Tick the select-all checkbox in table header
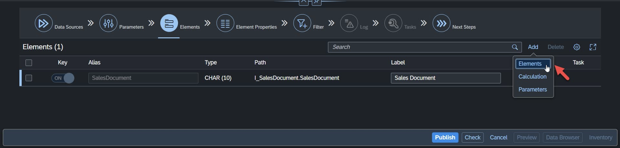Screen dimensions: 620x148 pyautogui.click(x=29, y=63)
